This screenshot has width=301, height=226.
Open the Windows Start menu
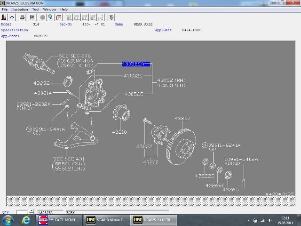[x=8, y=220]
